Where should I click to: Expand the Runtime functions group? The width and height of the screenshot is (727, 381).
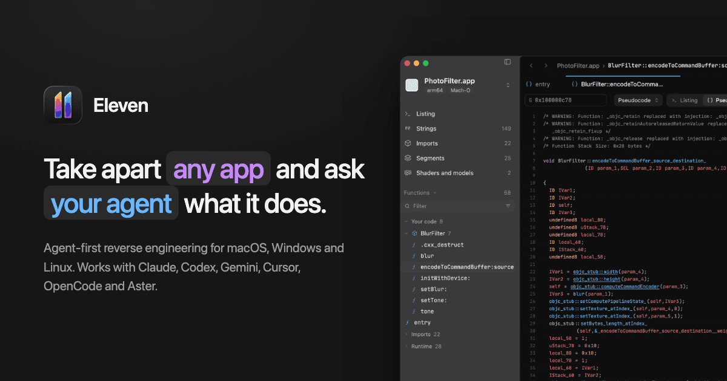point(407,347)
